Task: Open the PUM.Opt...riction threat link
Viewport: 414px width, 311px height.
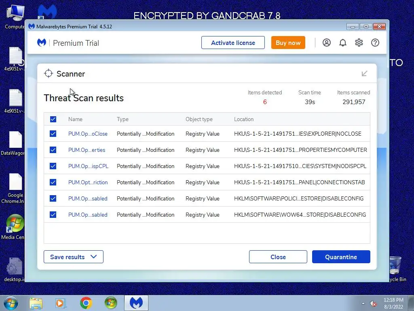Action: click(88, 182)
